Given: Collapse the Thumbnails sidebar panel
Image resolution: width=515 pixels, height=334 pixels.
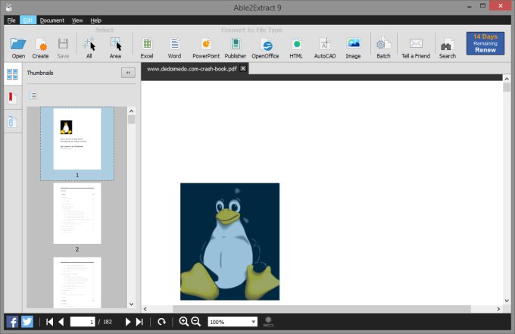Looking at the screenshot, I should click(x=128, y=73).
